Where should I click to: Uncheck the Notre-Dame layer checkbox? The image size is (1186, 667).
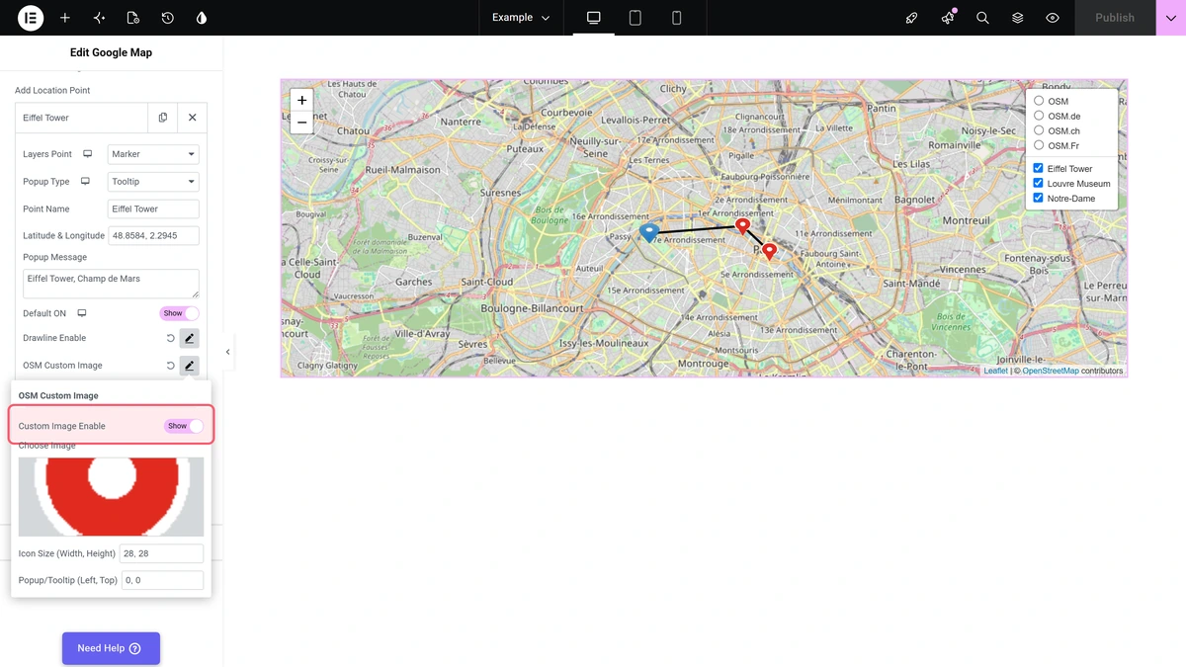coord(1038,198)
